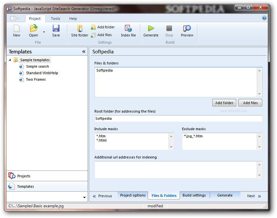The width and height of the screenshot is (277, 218).
Task: Click the Open folder icon in ribbon
Action: pos(33,28)
